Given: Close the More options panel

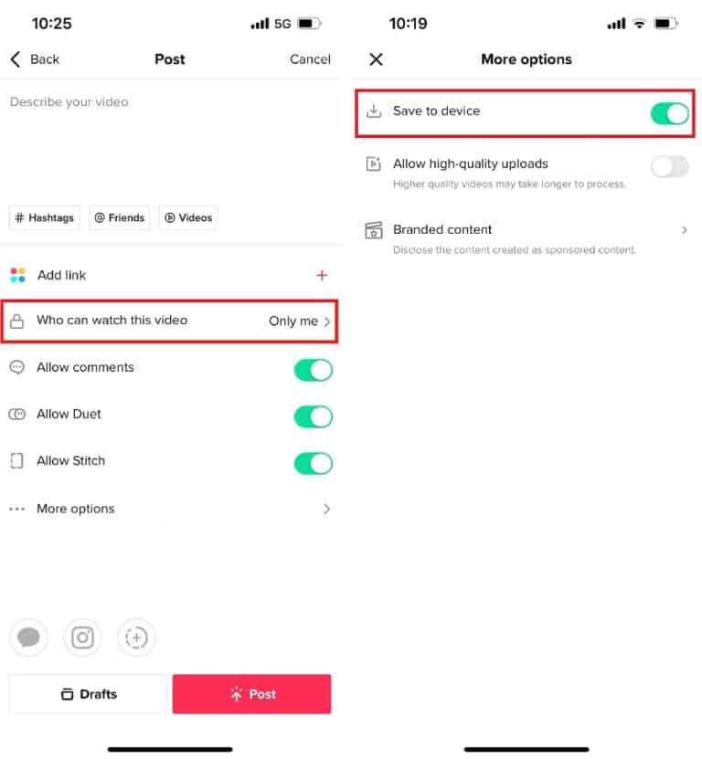Looking at the screenshot, I should [x=376, y=58].
